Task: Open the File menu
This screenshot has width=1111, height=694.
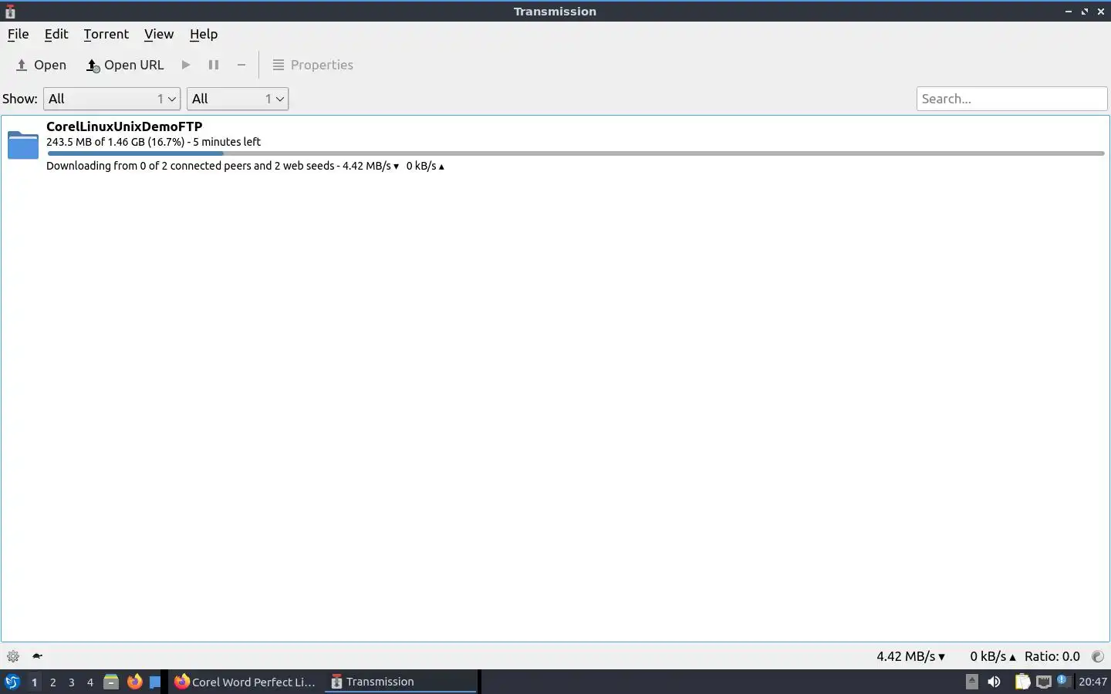Action: point(18,34)
